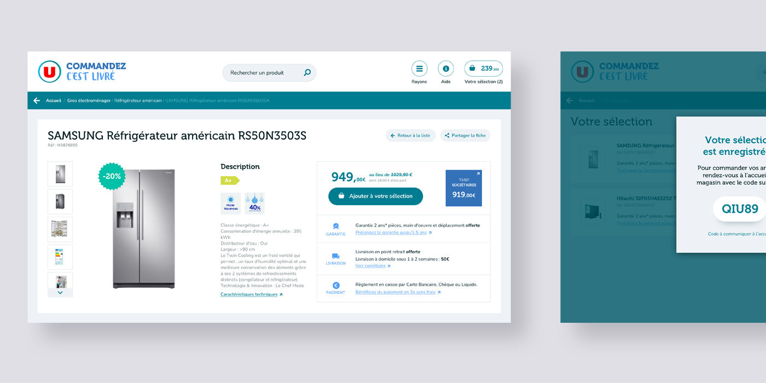This screenshot has height=383, width=766.
Task: Click Retour à la liste button
Action: pyautogui.click(x=410, y=136)
